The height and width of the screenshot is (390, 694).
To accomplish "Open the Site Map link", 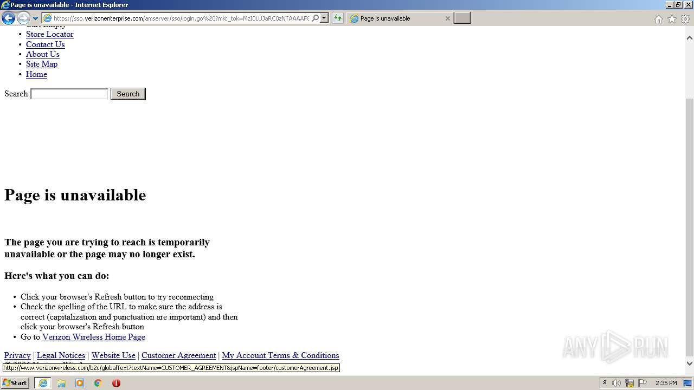I will click(x=41, y=64).
